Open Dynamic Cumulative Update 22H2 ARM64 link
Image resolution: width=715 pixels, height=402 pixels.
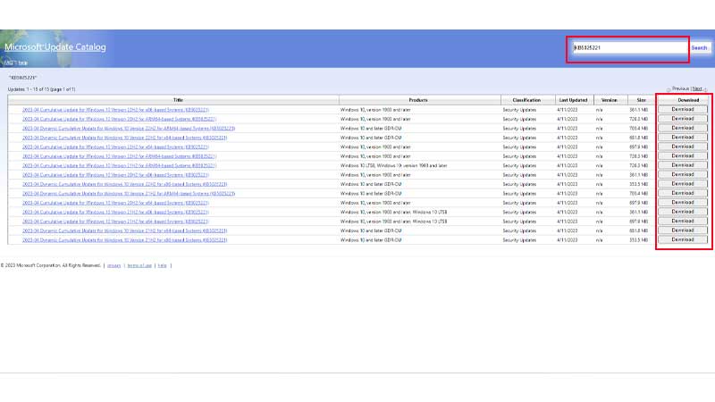(129, 129)
